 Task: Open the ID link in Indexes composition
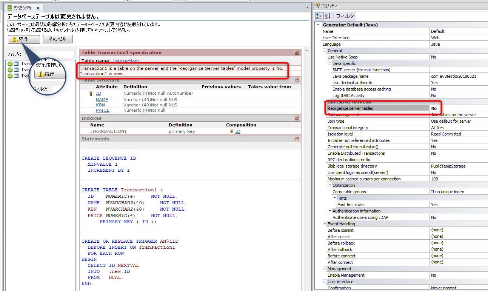click(238, 131)
